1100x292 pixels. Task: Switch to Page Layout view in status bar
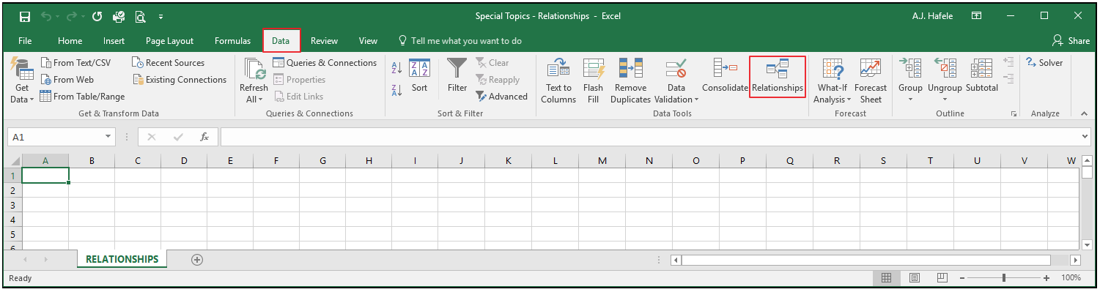tap(915, 278)
